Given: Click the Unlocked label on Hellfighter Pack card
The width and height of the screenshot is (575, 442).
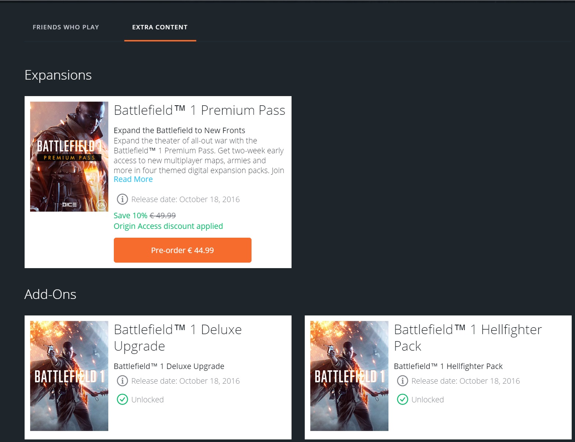Looking at the screenshot, I should (x=428, y=399).
